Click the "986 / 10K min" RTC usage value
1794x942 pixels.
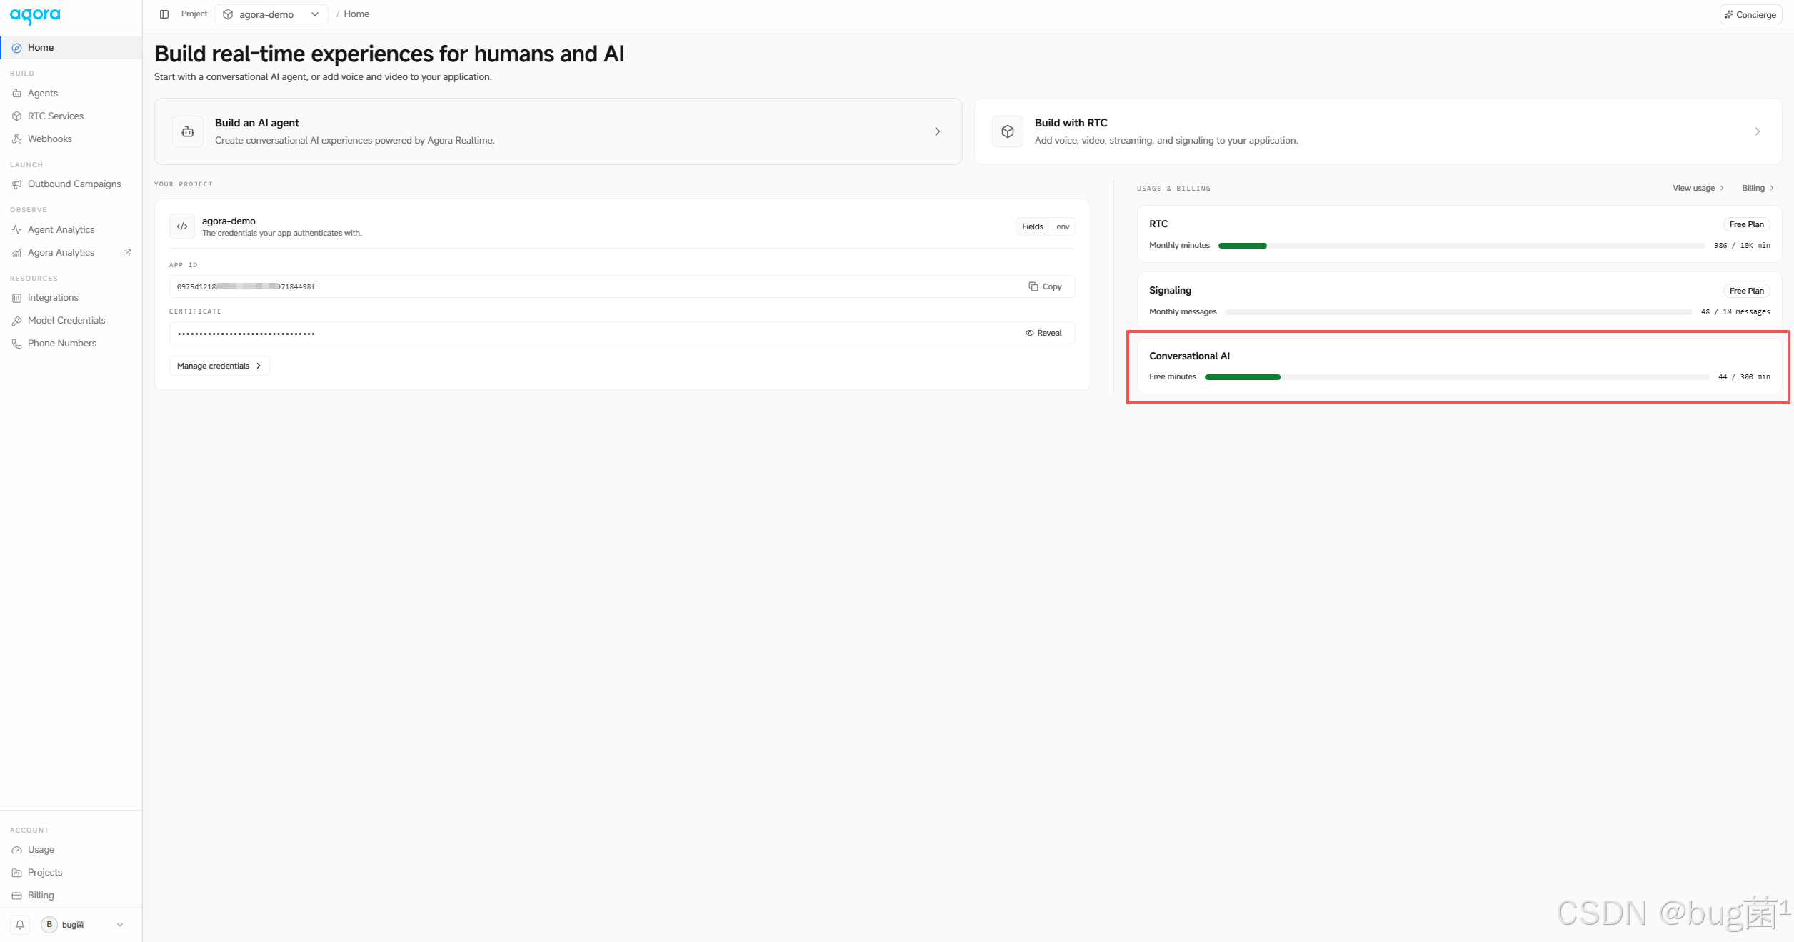(1742, 246)
